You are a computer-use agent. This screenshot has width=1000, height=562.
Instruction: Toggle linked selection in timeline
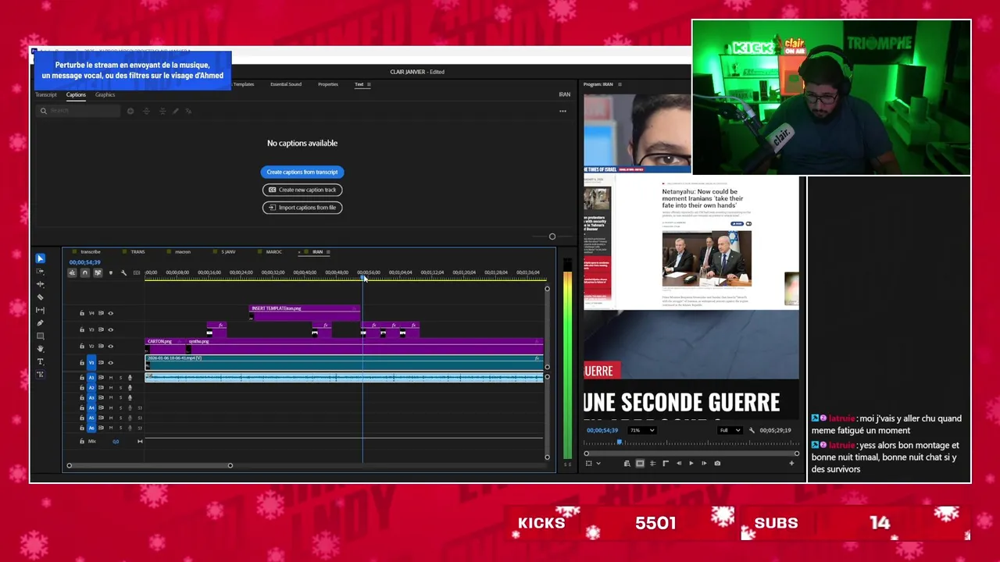pos(98,272)
